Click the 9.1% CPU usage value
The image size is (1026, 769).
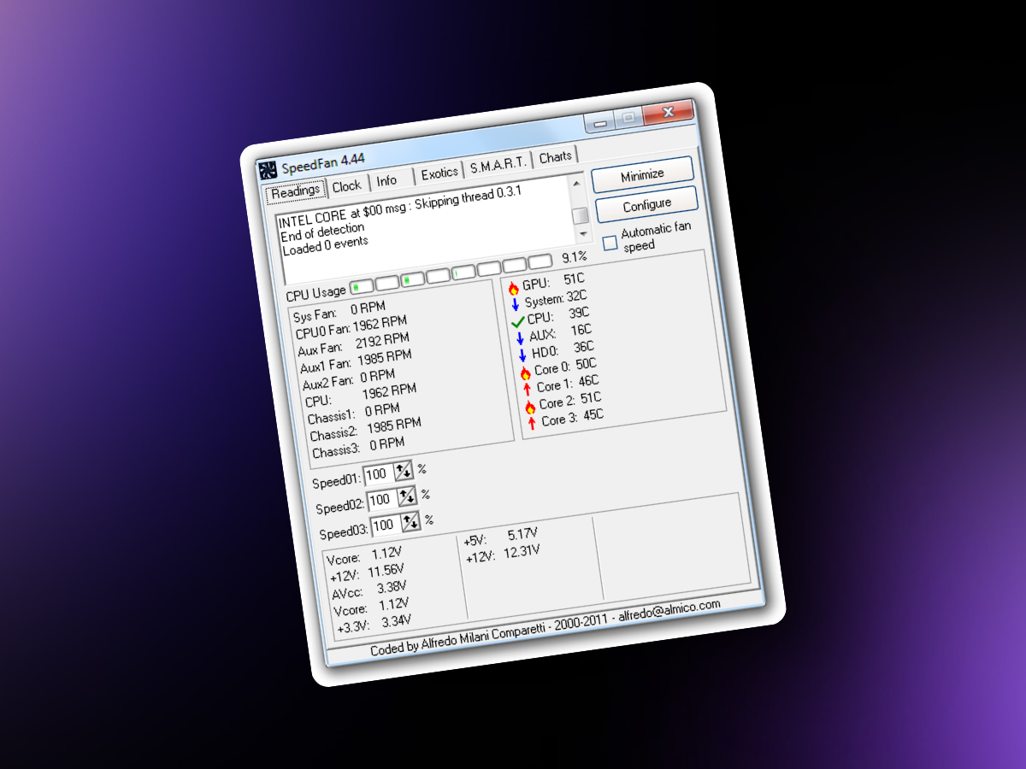[575, 256]
